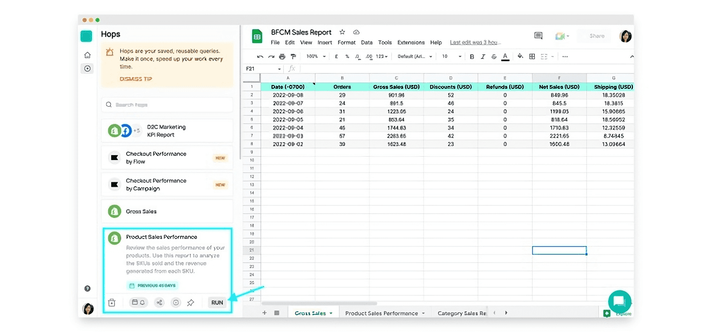Toggle italic formatting

tap(483, 57)
